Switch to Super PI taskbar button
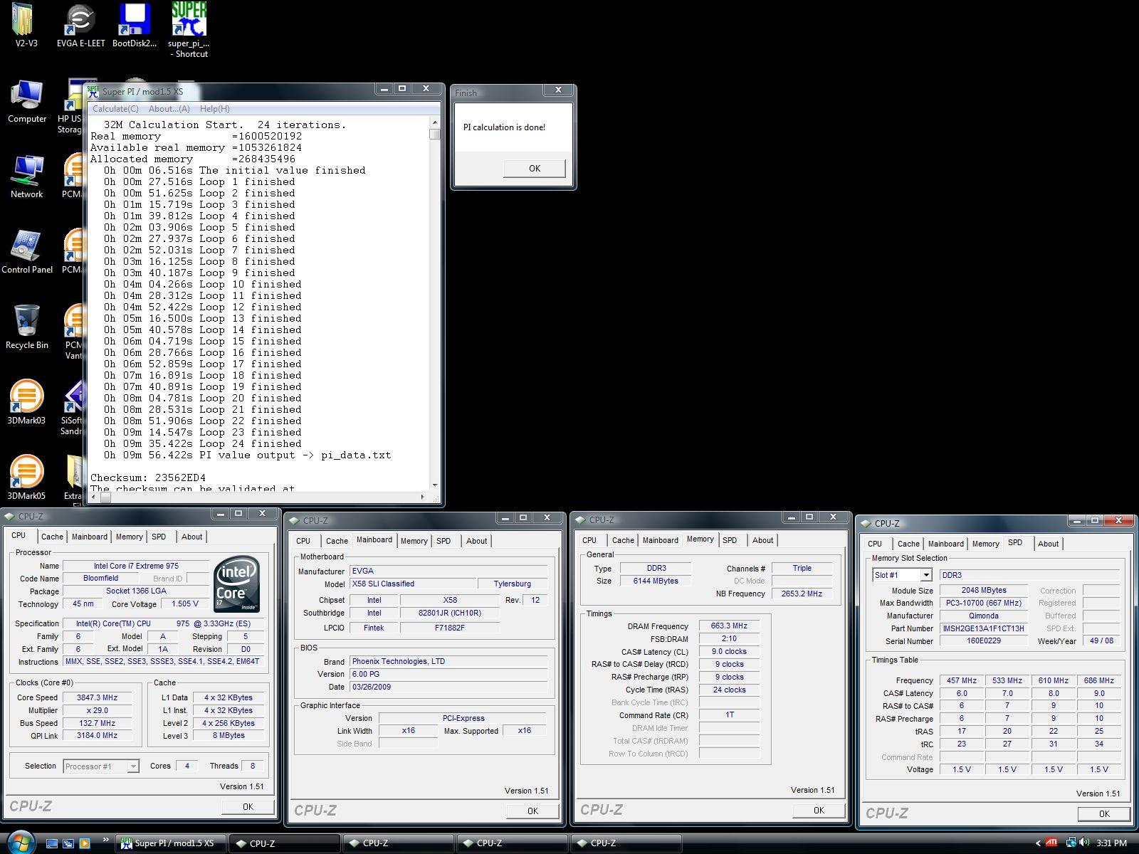The width and height of the screenshot is (1139, 854). 170,843
